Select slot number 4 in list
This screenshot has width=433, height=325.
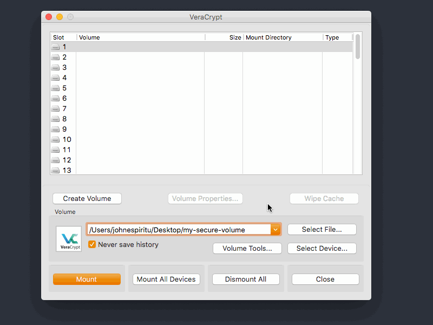pyautogui.click(x=201, y=78)
